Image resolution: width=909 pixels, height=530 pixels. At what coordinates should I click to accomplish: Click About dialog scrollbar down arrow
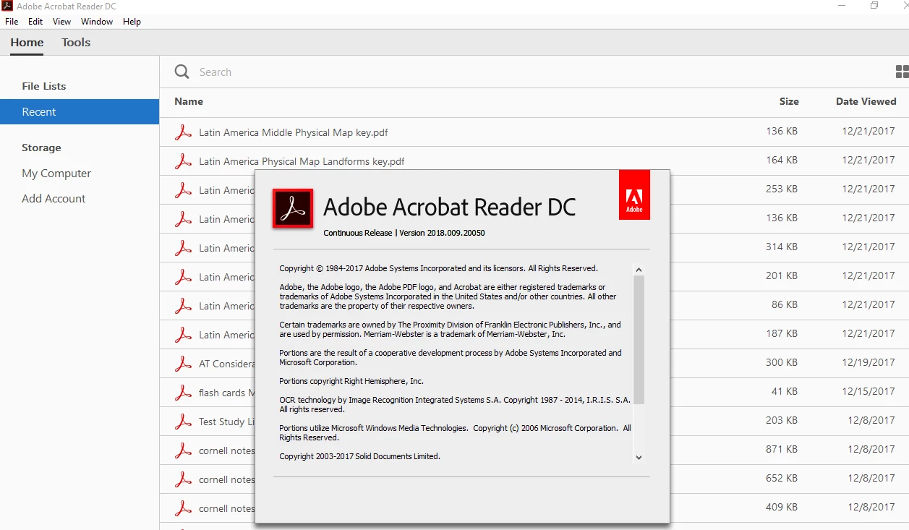pos(639,457)
